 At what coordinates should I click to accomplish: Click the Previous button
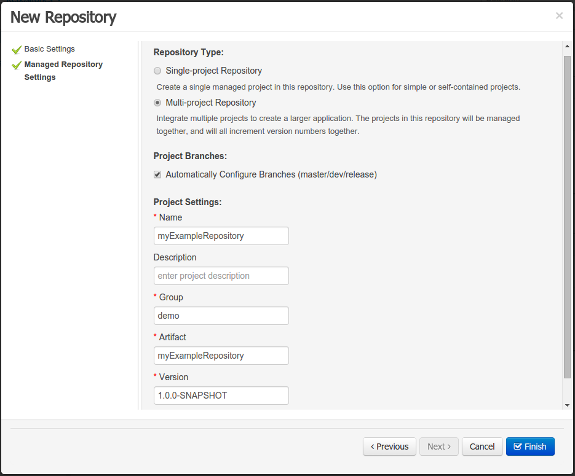pos(389,447)
